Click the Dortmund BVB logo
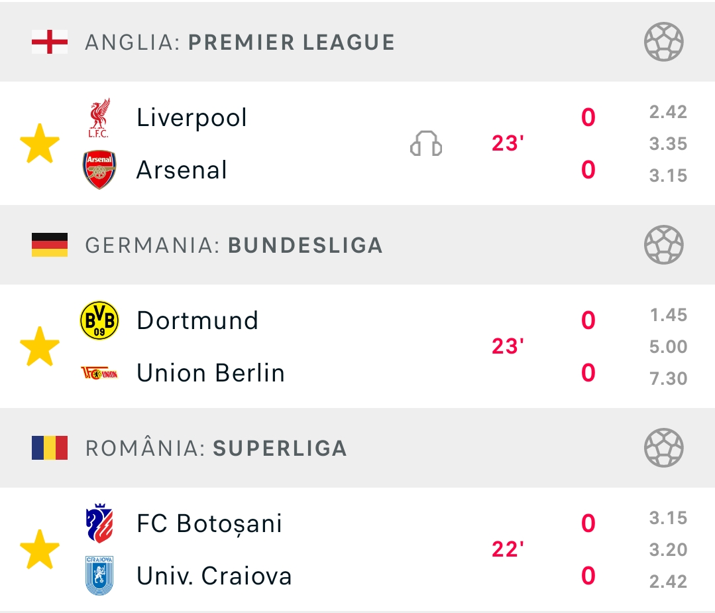Screen dimensions: 715x613 click(99, 320)
